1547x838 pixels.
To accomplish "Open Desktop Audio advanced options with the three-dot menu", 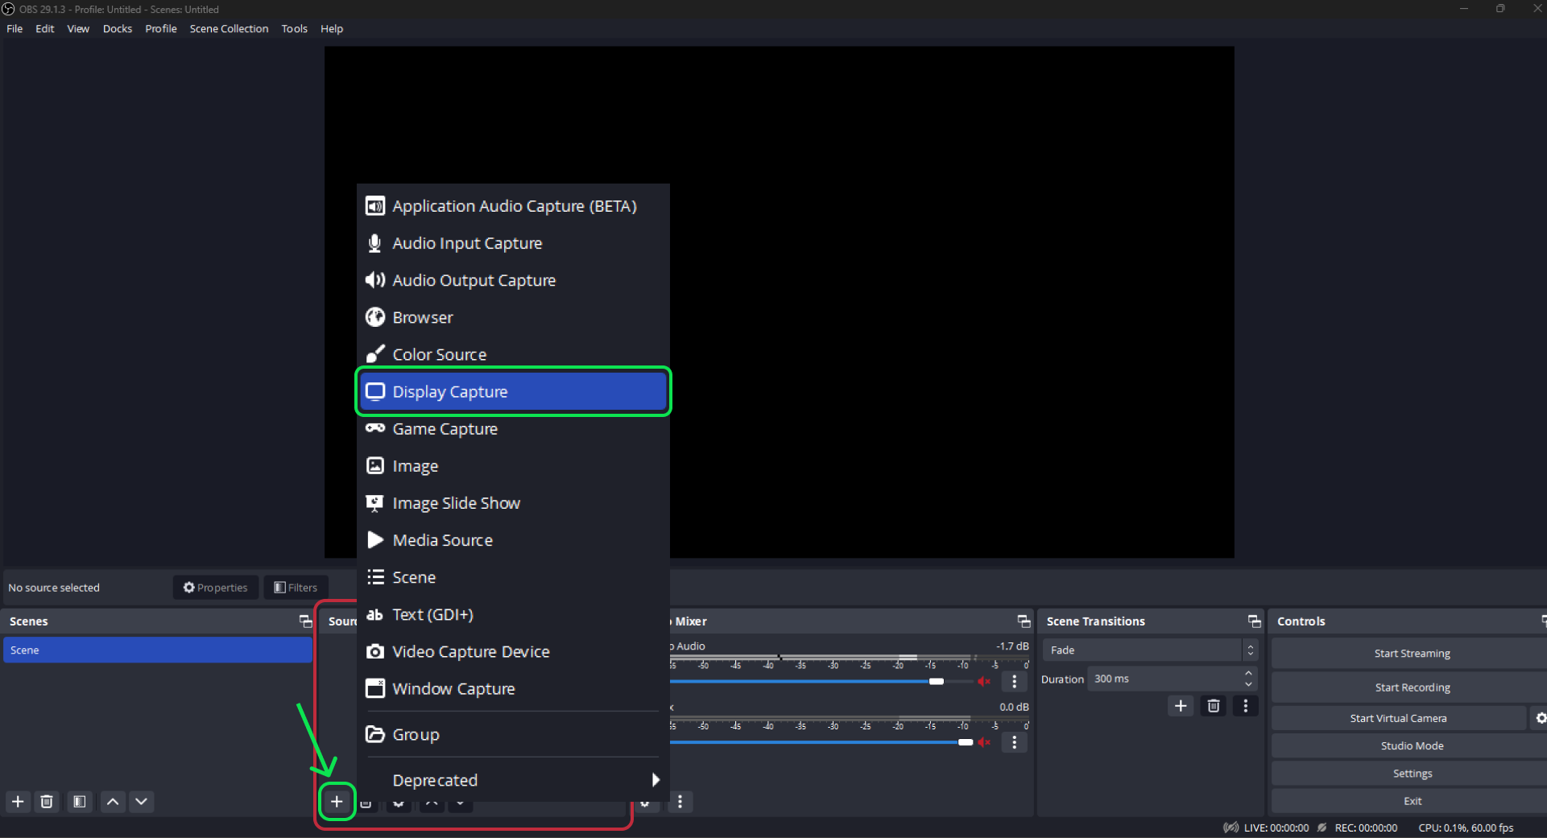I will click(x=1014, y=681).
